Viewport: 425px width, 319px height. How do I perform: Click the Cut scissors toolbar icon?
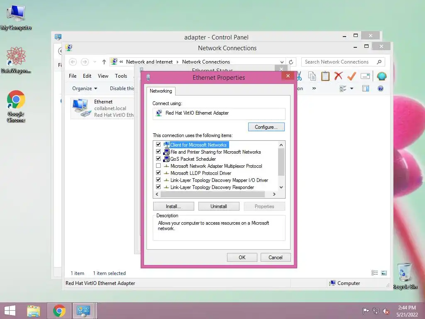click(x=299, y=76)
